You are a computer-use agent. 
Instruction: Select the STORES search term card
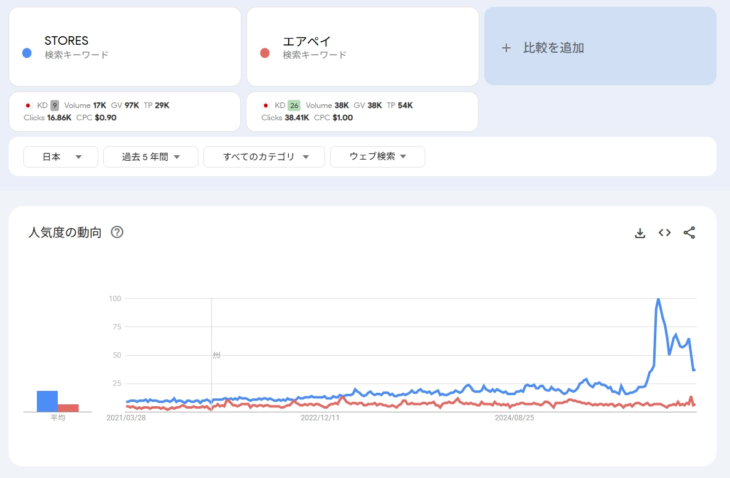tap(125, 47)
